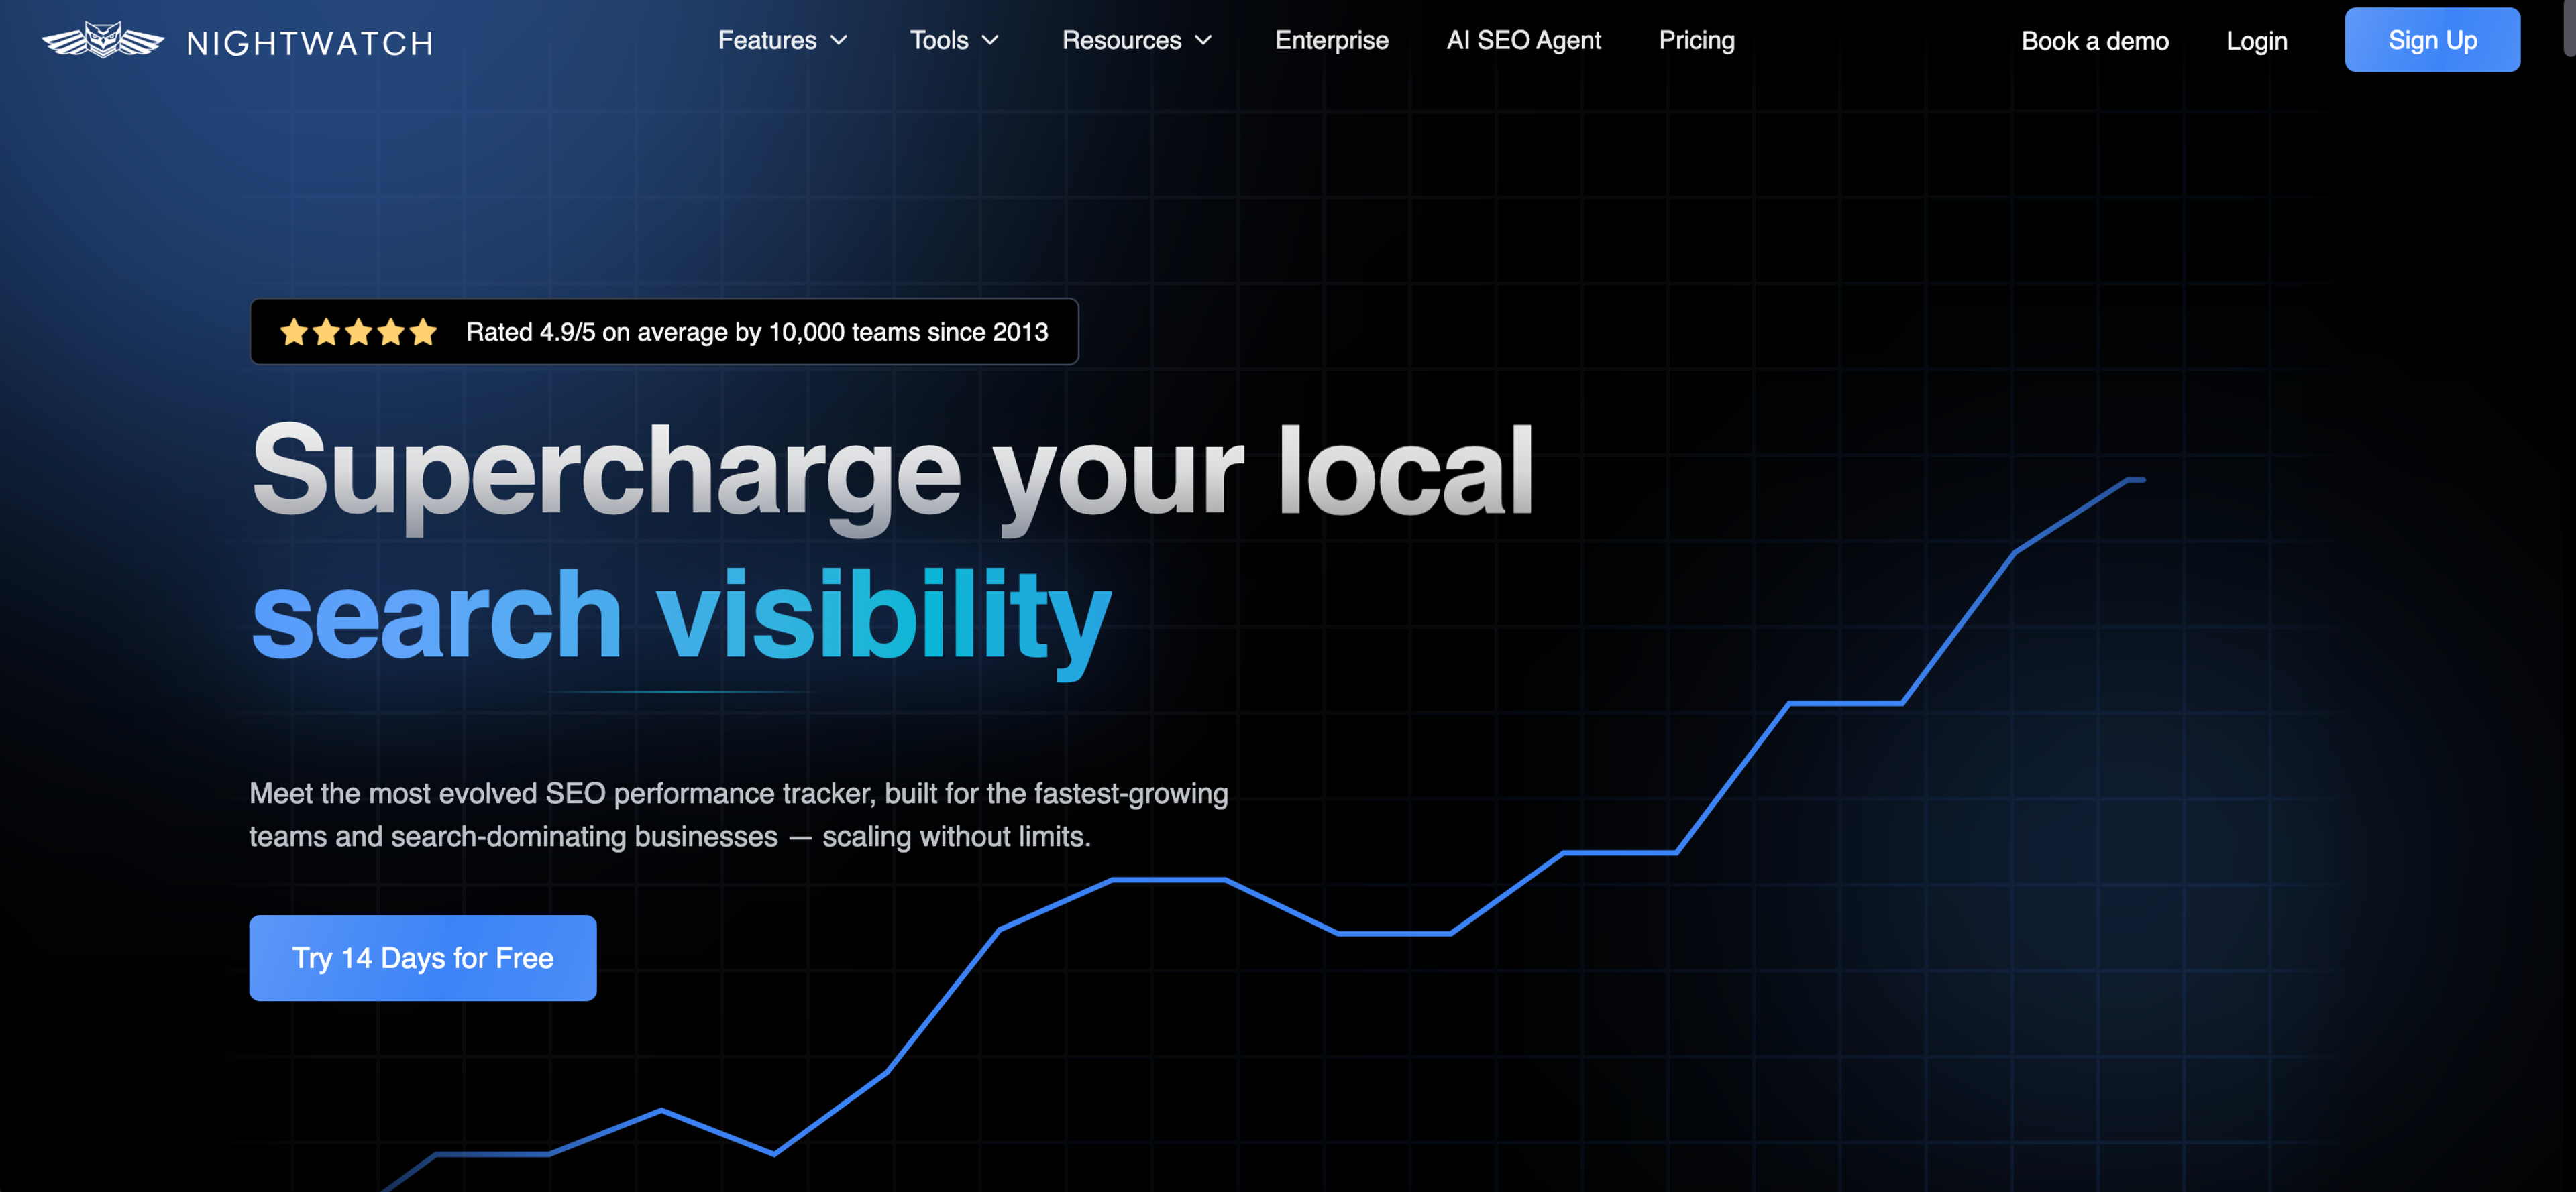Click the 'Meet the most evolved SEO' paragraph
Viewport: 2576px width, 1192px height.
click(738, 815)
